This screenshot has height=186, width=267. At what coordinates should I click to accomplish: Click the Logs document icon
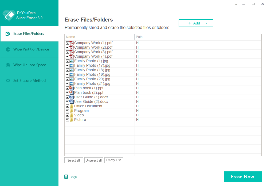(66, 177)
